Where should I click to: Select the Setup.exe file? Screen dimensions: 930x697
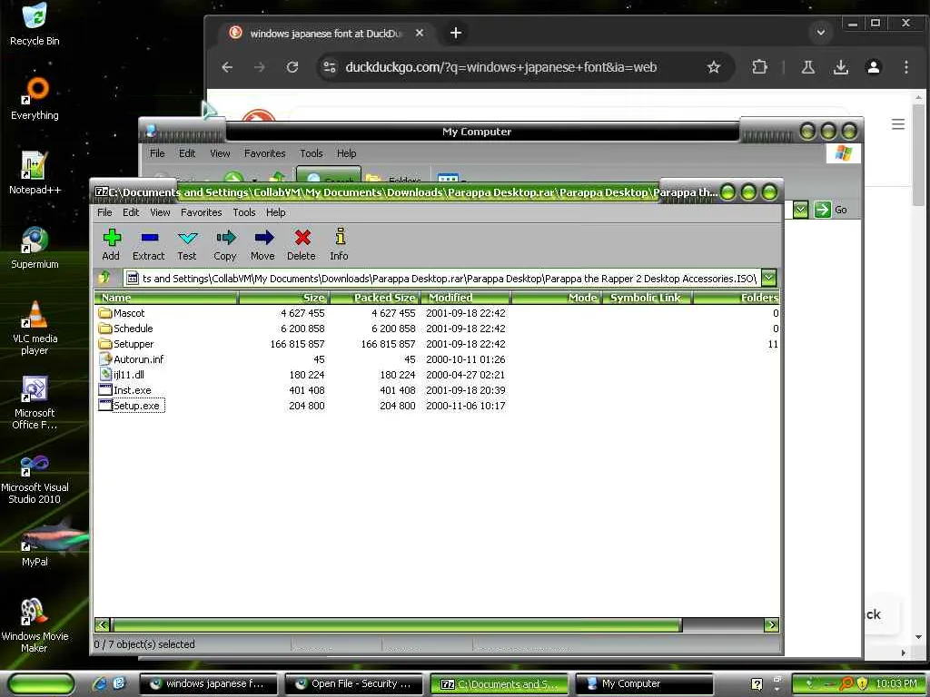pos(136,406)
